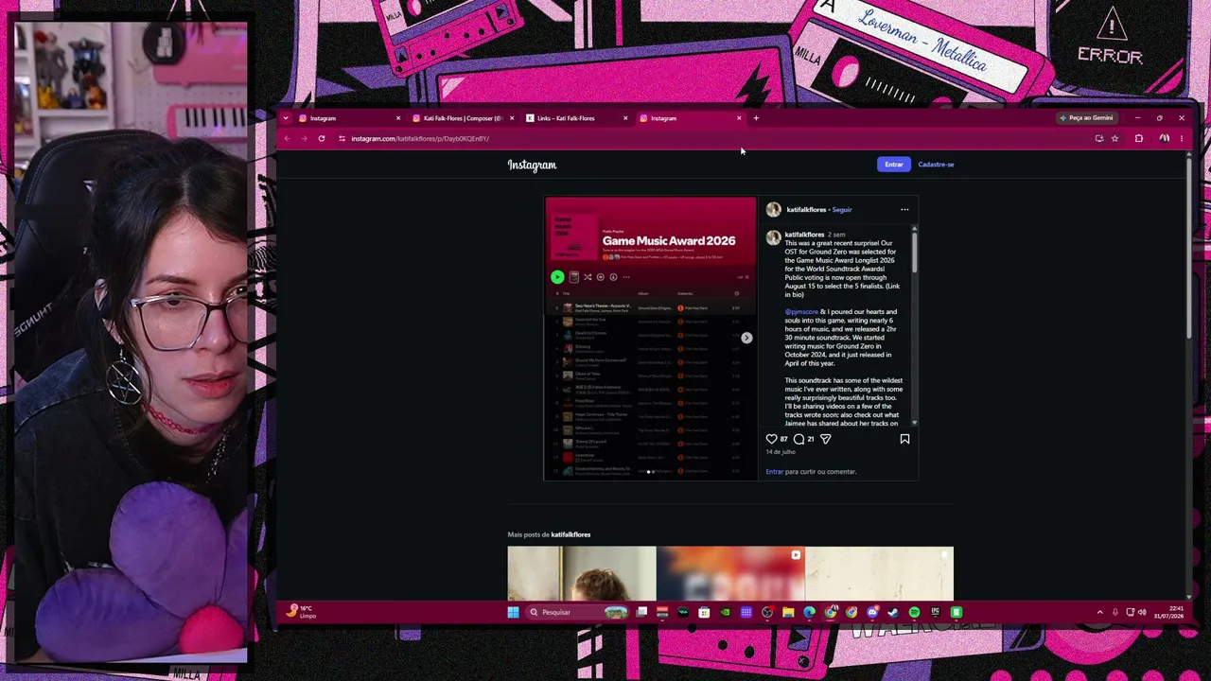Open Steam from the taskbar
1211x681 pixels.
893,613
